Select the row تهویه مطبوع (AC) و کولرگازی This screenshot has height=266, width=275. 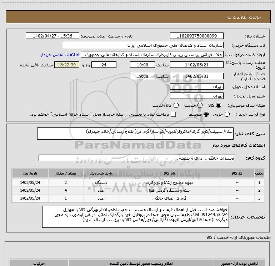138,182
